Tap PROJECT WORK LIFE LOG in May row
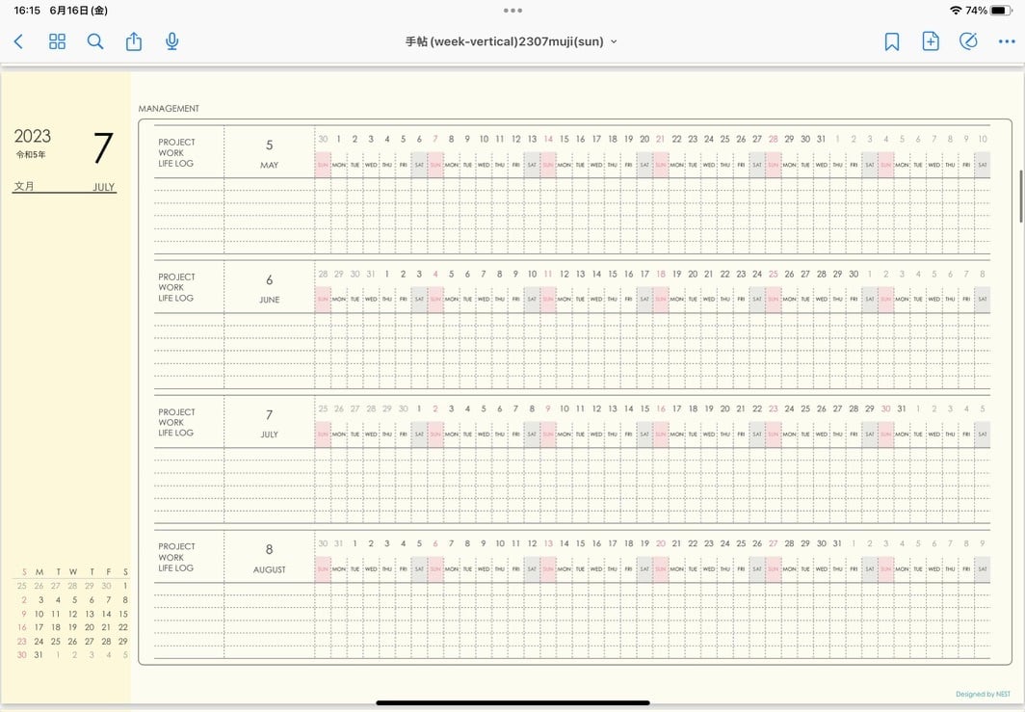Image resolution: width=1025 pixels, height=712 pixels. pos(176,153)
